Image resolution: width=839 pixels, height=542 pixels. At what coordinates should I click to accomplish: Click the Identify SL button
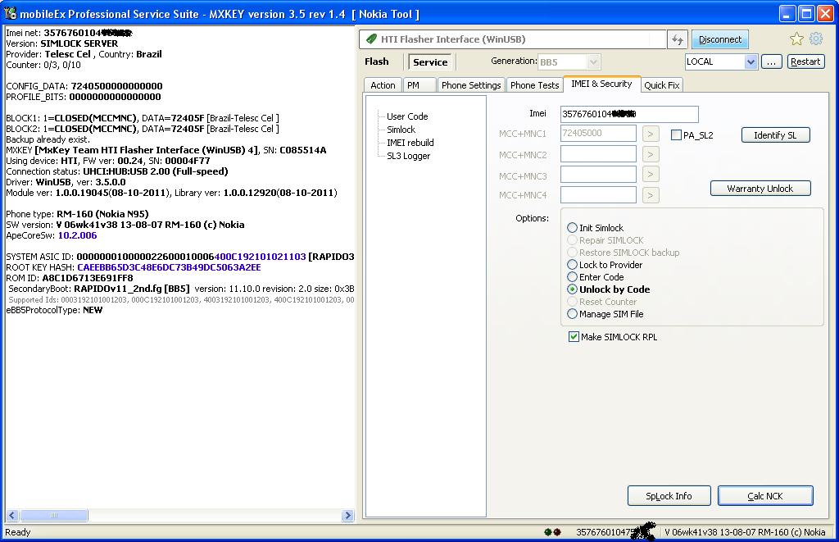click(775, 135)
